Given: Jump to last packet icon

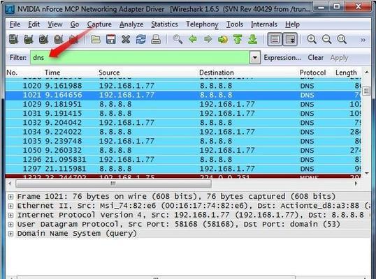Looking at the screenshot, I should [x=253, y=39].
